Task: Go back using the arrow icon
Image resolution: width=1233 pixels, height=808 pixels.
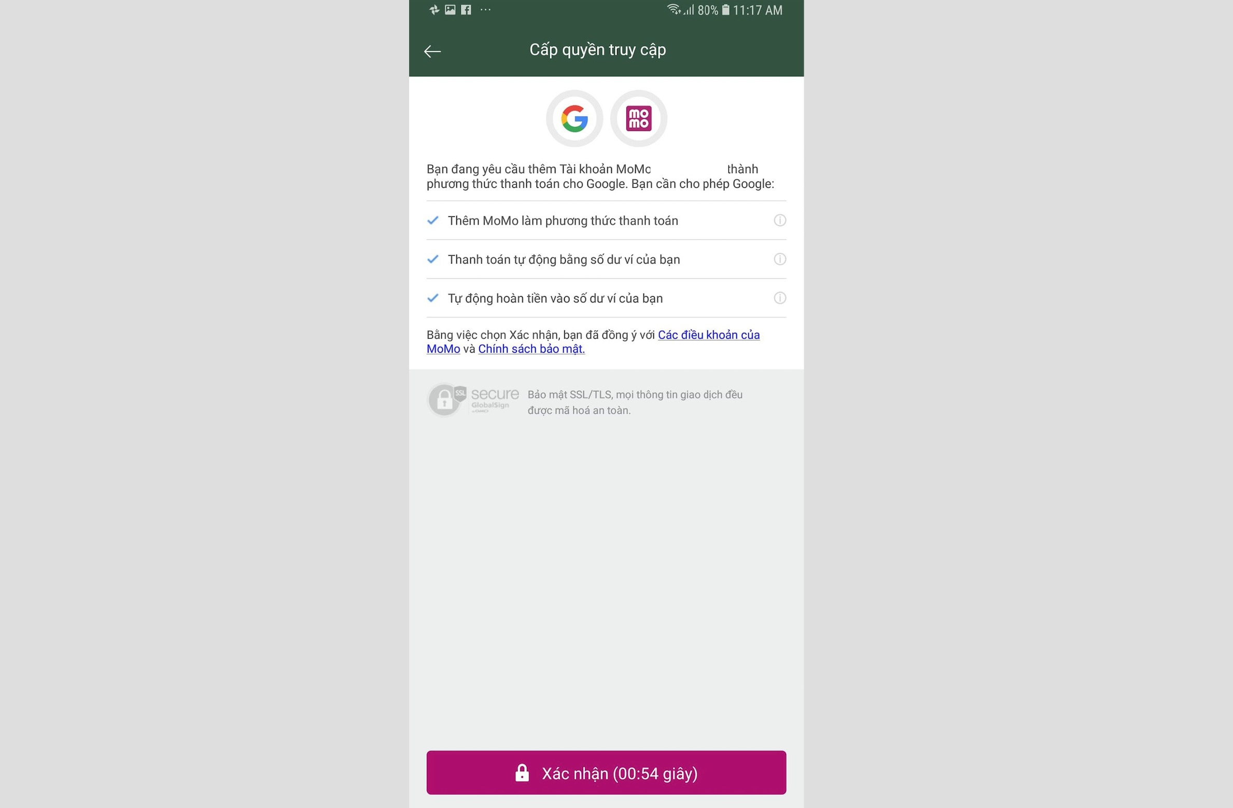Action: click(x=432, y=51)
